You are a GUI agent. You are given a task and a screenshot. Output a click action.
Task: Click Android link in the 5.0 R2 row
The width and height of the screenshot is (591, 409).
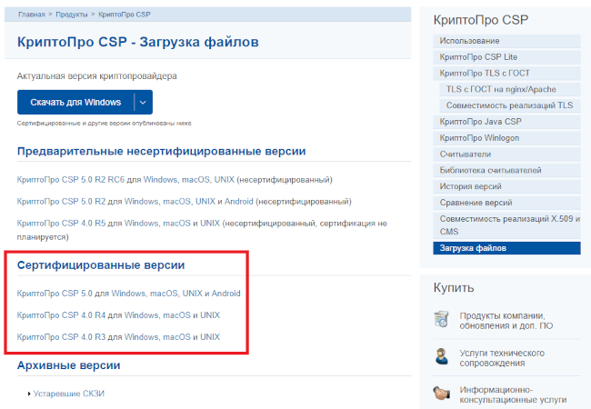coord(239,202)
